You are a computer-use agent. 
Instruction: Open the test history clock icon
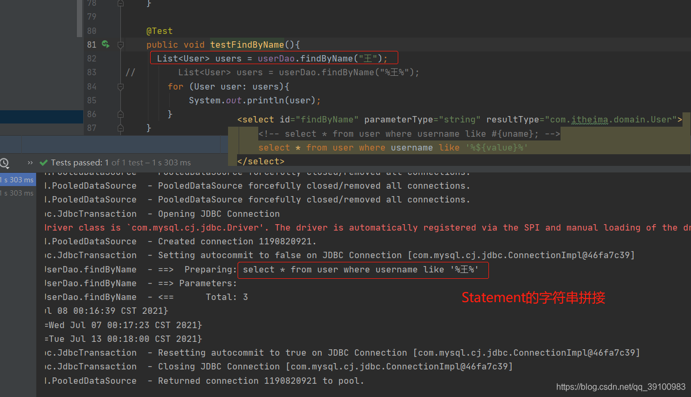tap(4, 163)
